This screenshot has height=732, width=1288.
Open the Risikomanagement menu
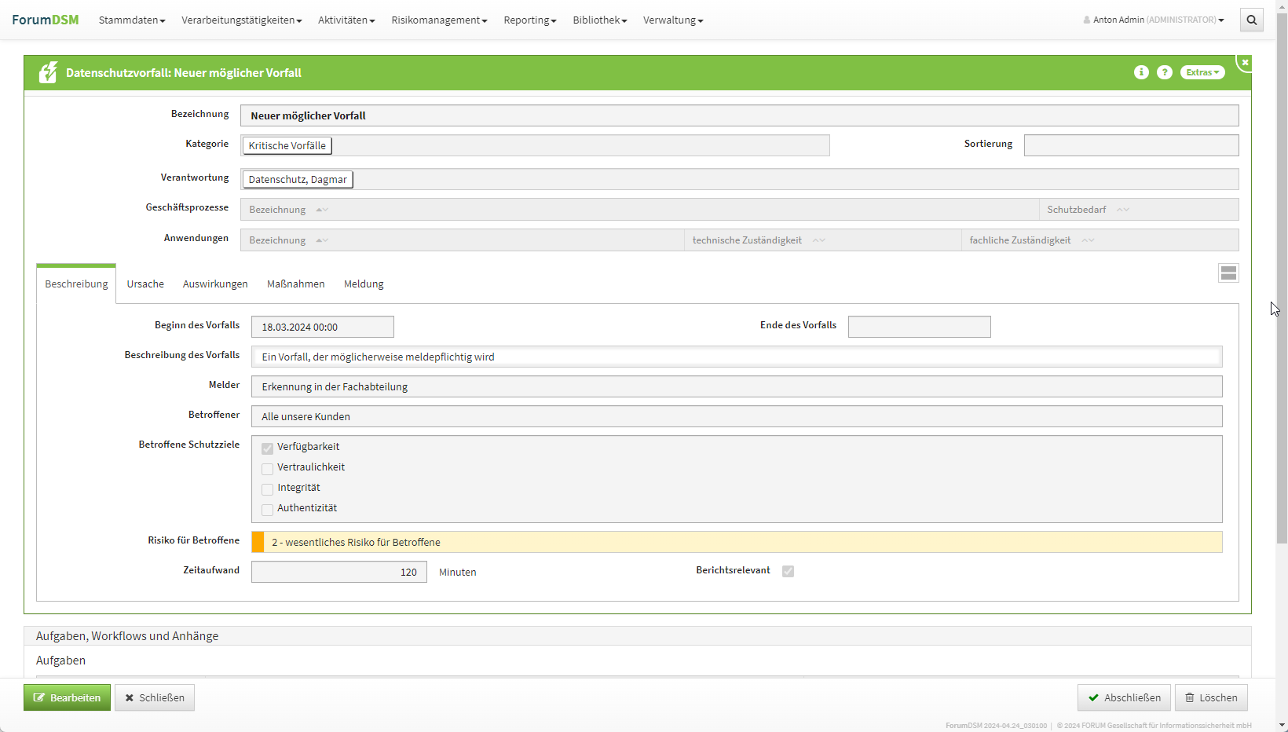pyautogui.click(x=439, y=20)
